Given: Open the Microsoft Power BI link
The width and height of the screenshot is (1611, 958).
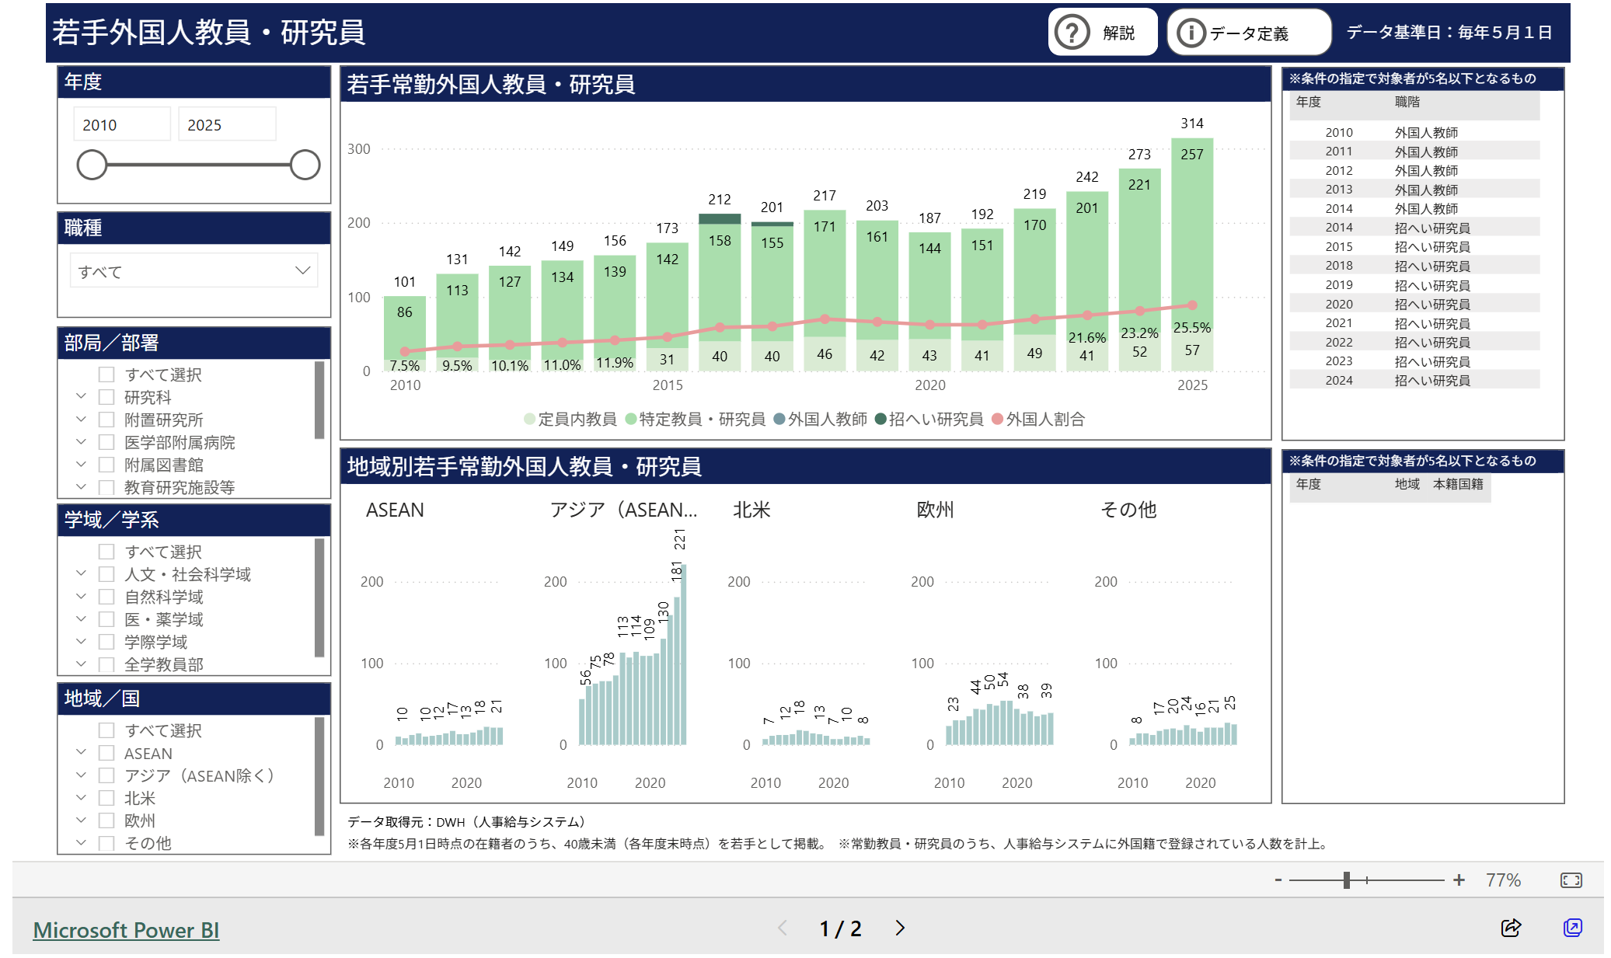Looking at the screenshot, I should (126, 930).
